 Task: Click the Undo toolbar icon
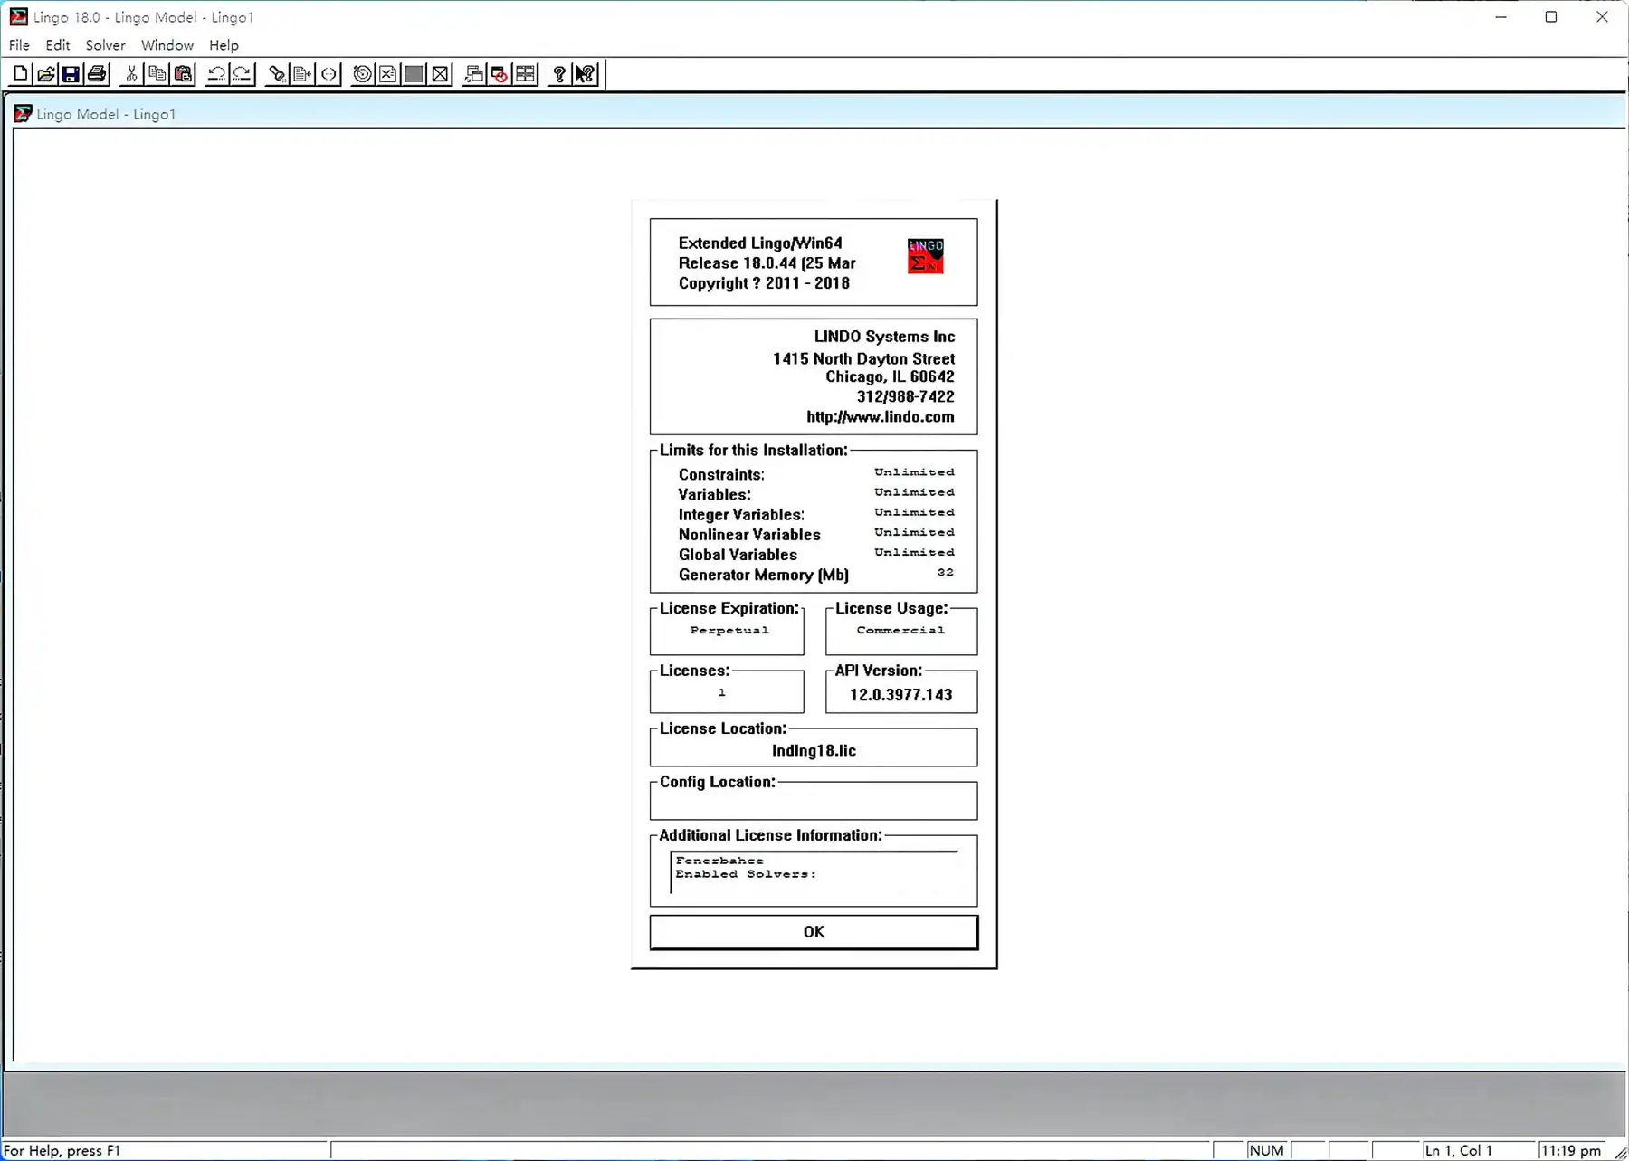click(216, 74)
